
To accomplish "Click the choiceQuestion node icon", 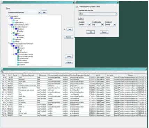I will 18,63.
